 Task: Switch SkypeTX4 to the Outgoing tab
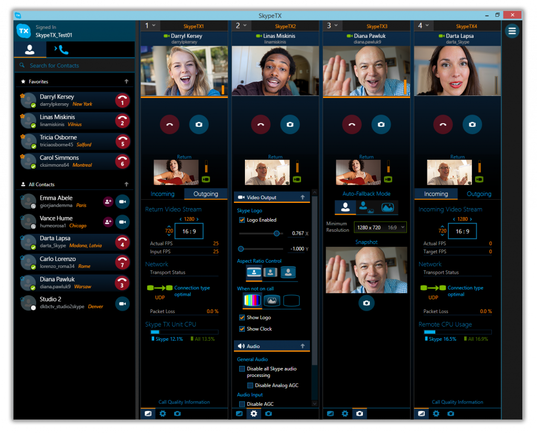[479, 194]
